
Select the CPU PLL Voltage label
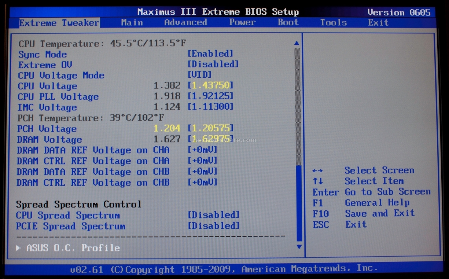click(58, 97)
